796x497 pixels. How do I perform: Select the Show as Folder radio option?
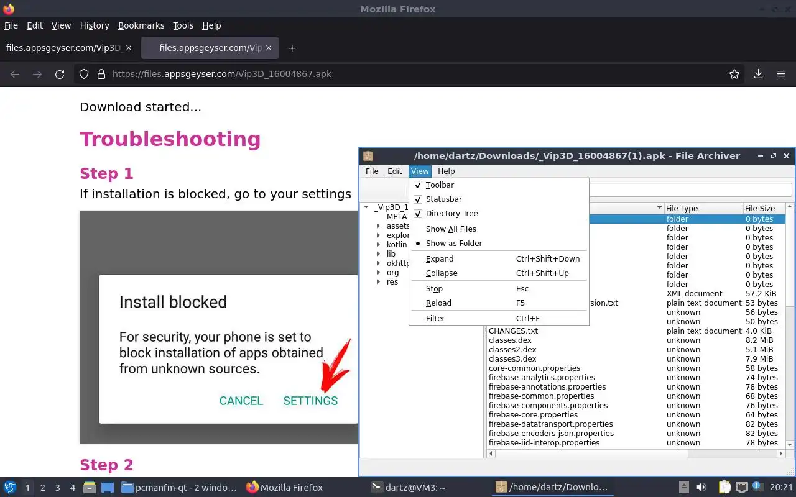[499, 244]
